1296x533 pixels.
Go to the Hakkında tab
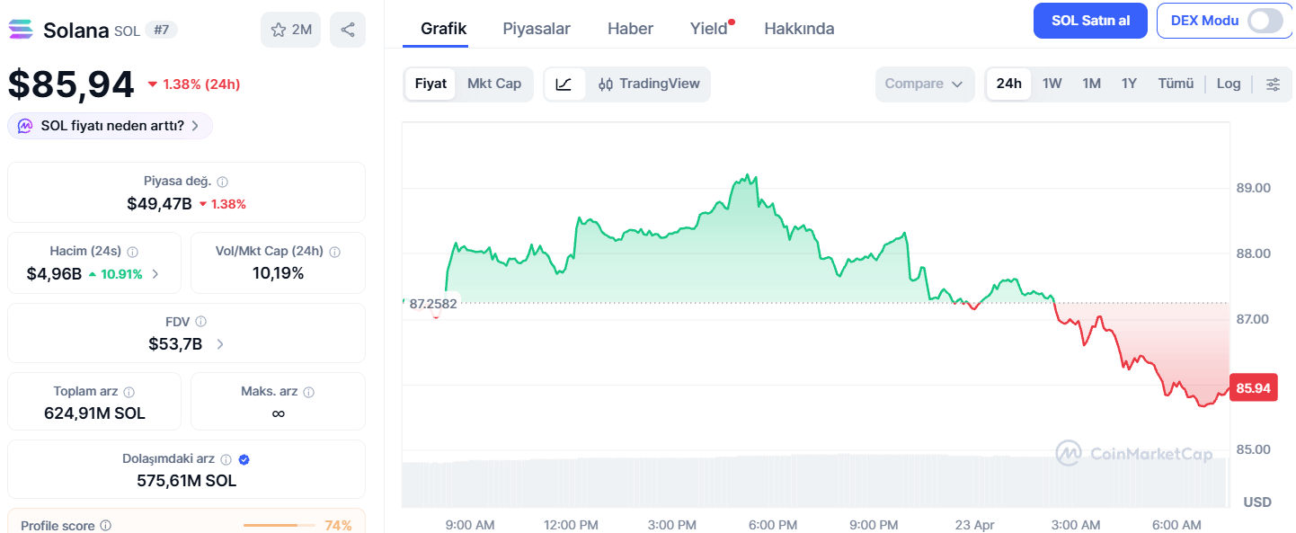pyautogui.click(x=799, y=29)
